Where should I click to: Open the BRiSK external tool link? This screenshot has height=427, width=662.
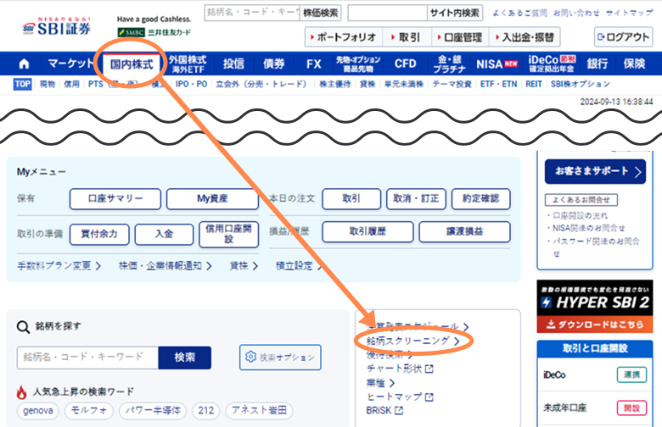384,411
